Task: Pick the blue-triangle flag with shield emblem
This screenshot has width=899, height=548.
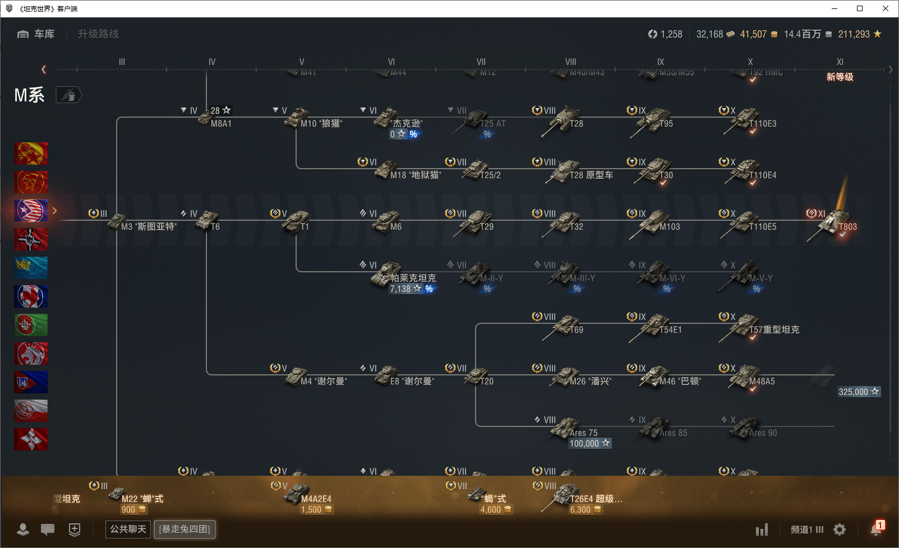Action: 31,382
